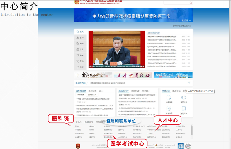Open the 我向总理说句话 2021 banner
Screen dimensions: 231x149
174,75
